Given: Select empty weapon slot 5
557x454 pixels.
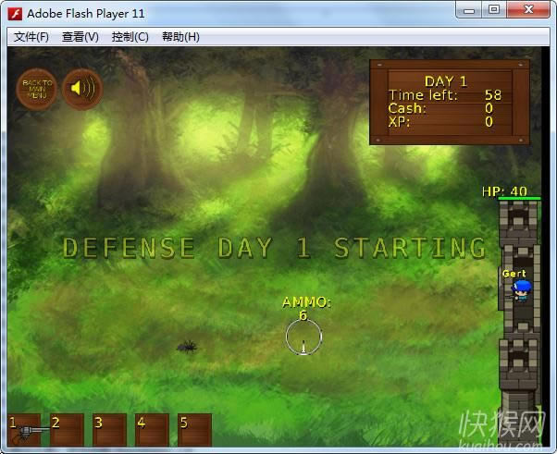Looking at the screenshot, I should [x=194, y=430].
